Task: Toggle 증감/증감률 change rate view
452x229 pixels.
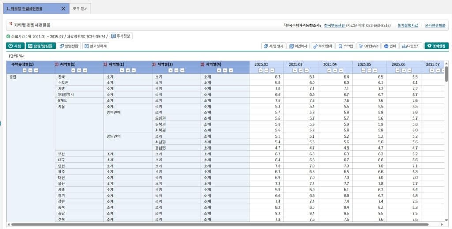Action: click(40, 46)
